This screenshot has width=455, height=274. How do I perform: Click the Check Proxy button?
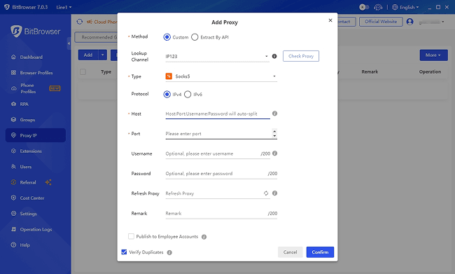(x=301, y=56)
